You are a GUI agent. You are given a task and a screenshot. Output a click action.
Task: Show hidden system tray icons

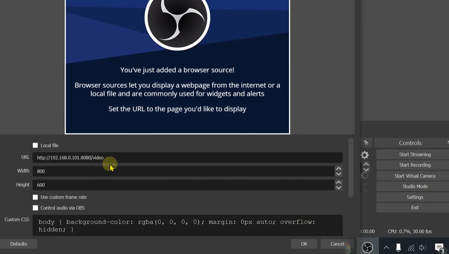[x=386, y=247]
